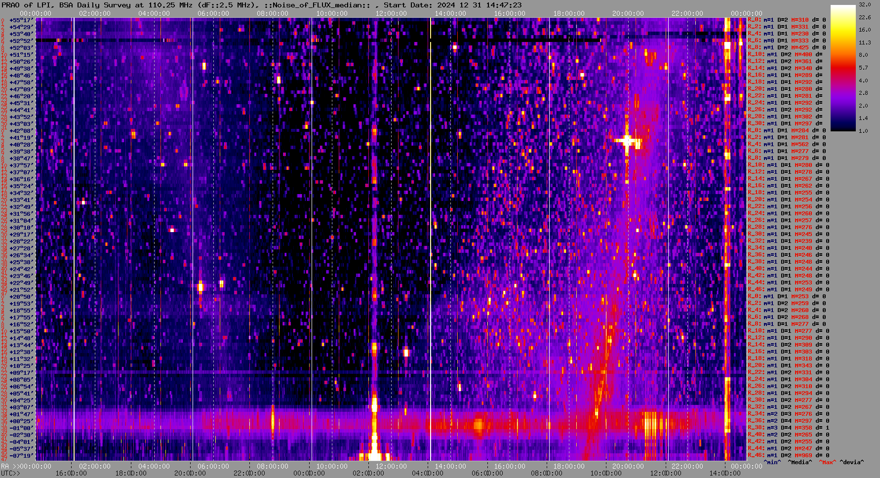880x478 pixels.
Task: Click the plot title starting "PRAO of LPI"
Action: (261, 5)
